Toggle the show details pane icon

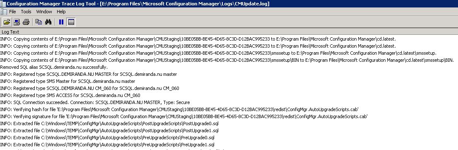(x=71, y=22)
